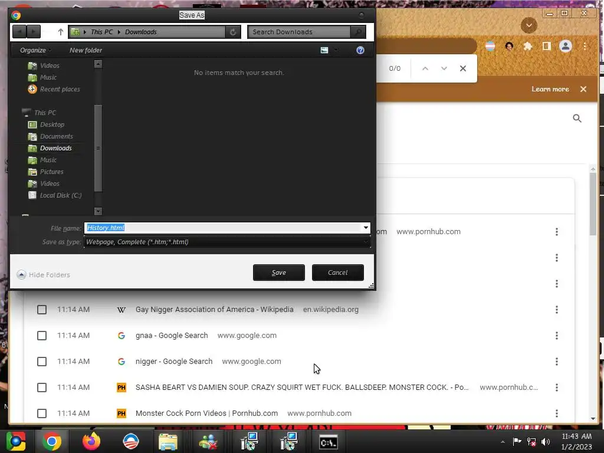The height and width of the screenshot is (453, 604).
Task: Tick the checkbox for the en.wikipedia.org entry
Action: tap(42, 310)
